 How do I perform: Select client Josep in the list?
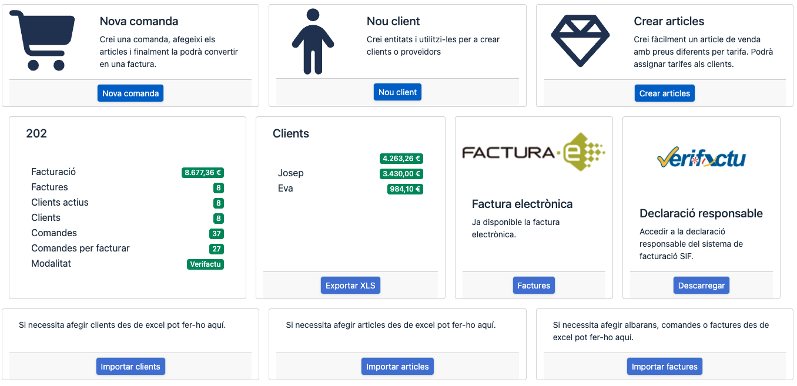click(291, 173)
